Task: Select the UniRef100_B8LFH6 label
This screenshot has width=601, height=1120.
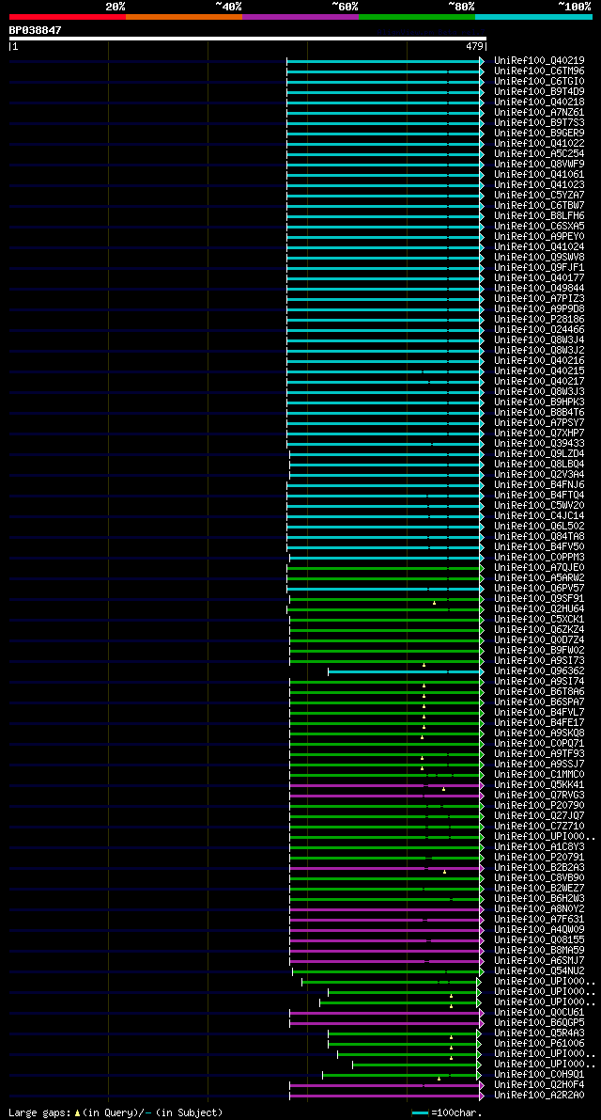Action: pos(539,216)
